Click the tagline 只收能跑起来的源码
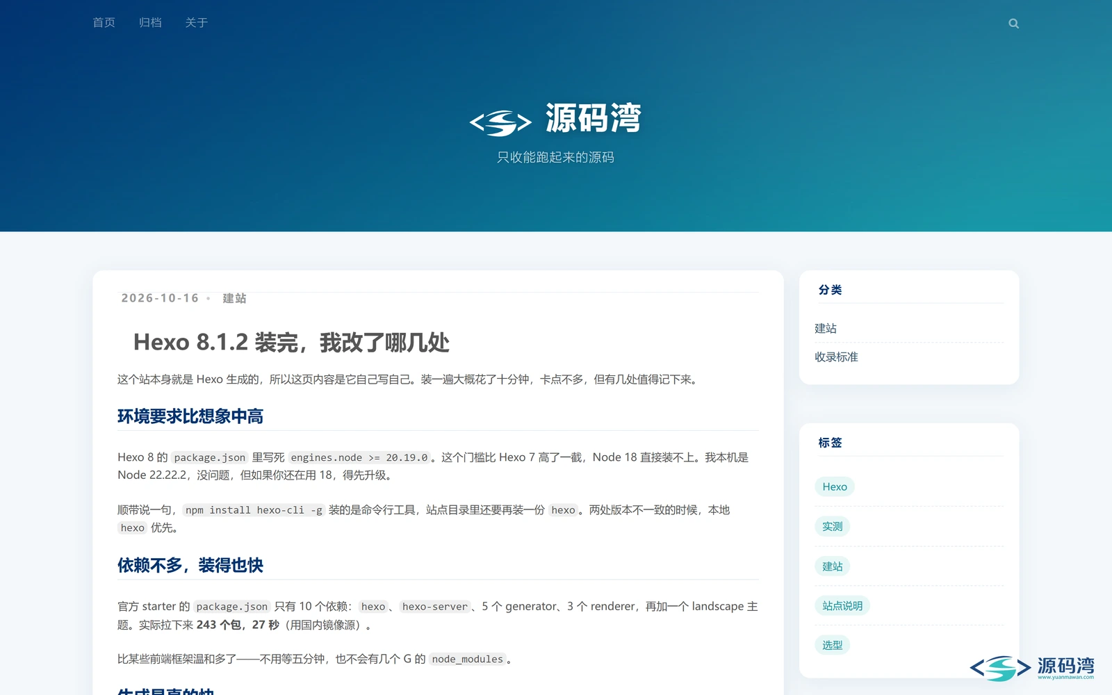 pos(555,157)
